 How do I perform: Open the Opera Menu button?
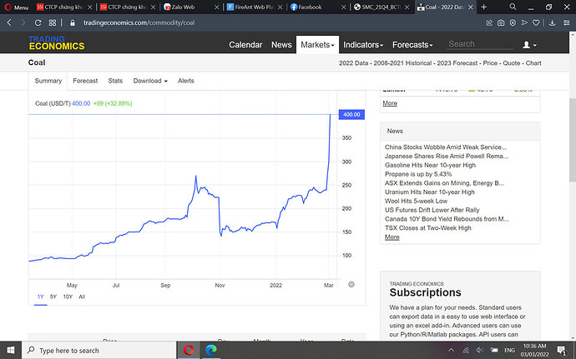pyautogui.click(x=16, y=7)
